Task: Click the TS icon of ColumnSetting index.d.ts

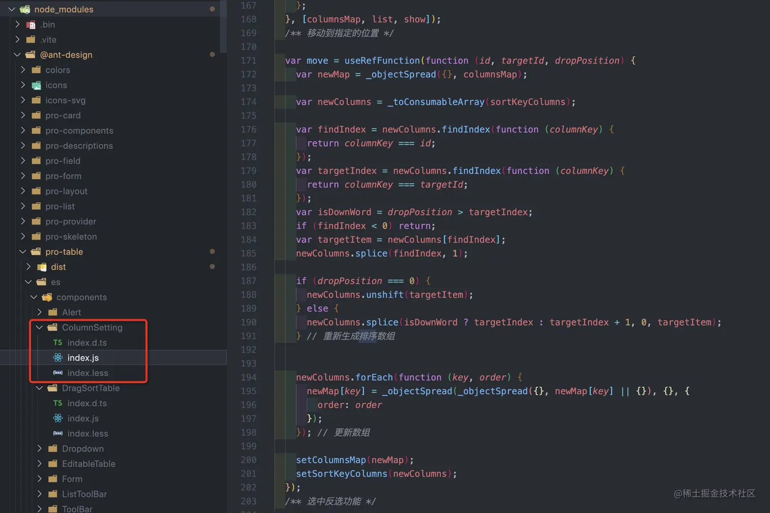Action: pos(58,343)
